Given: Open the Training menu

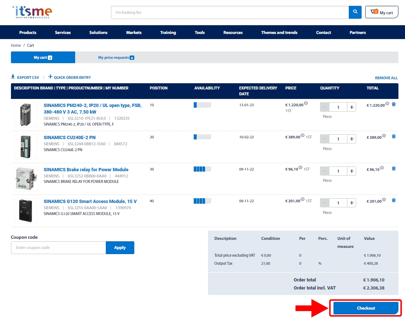Looking at the screenshot, I should pyautogui.click(x=168, y=32).
